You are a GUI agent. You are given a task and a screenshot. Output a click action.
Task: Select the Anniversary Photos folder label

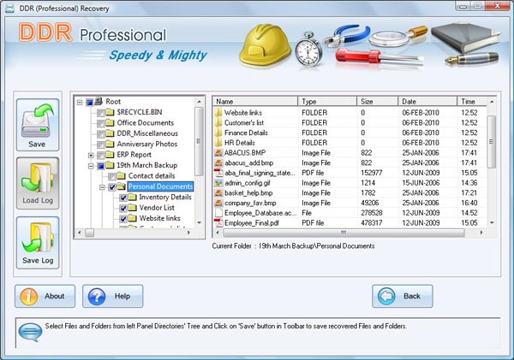coord(148,144)
